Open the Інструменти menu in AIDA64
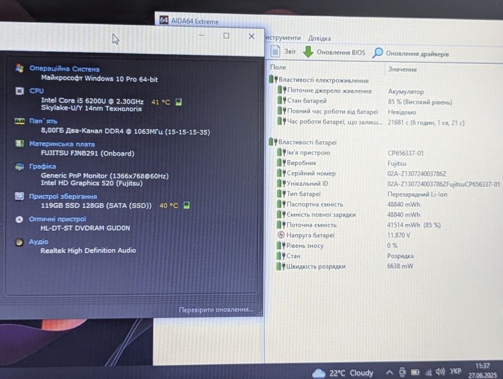This screenshot has width=503, height=379. click(283, 38)
